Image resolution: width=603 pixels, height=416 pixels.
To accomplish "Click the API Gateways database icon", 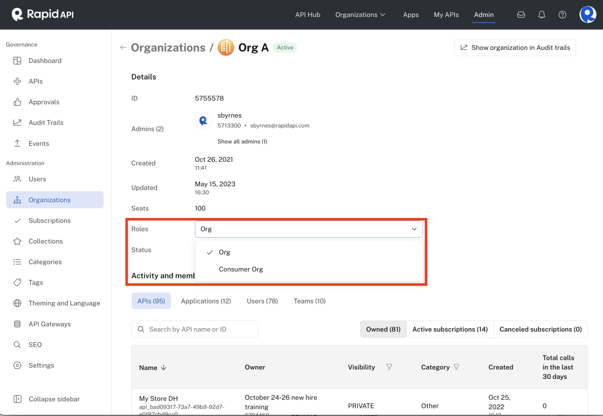I will (17, 324).
